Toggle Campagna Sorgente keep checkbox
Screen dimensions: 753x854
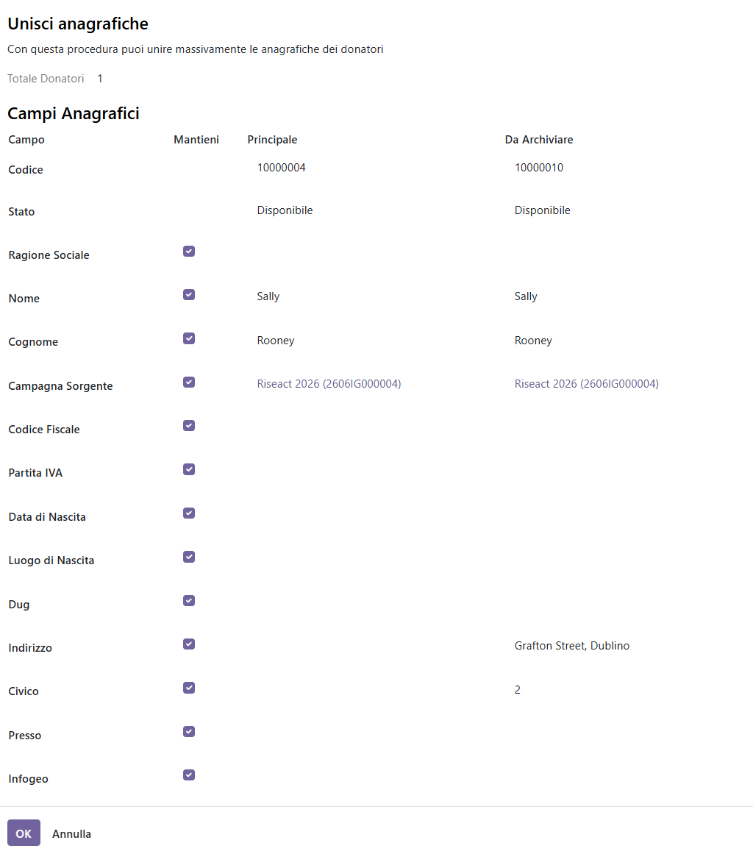189,382
